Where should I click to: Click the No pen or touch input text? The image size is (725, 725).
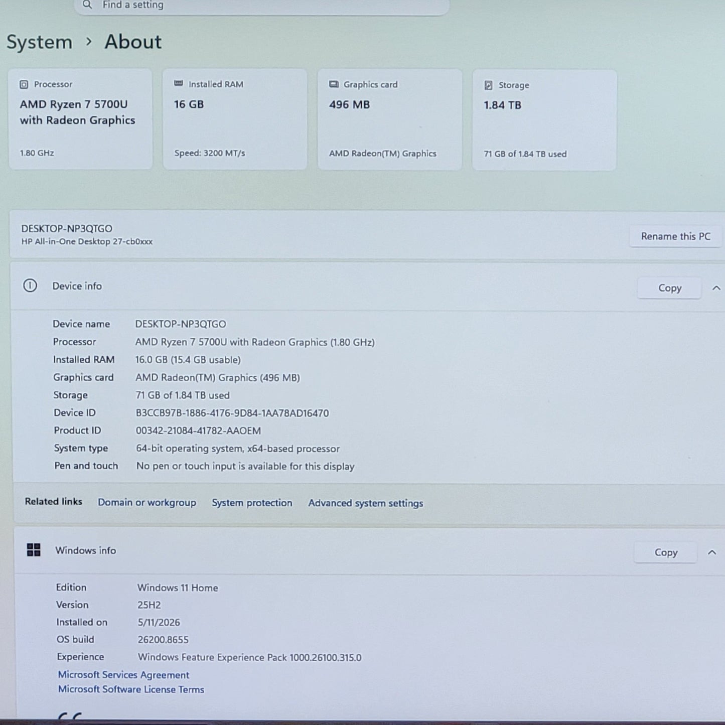(x=245, y=466)
